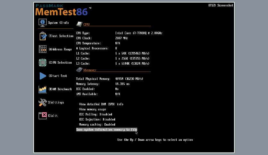The width and height of the screenshot is (268, 155).
Task: Toggle the ECC Injection: Disabled option
Action: [97, 119]
